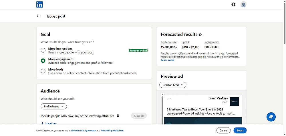Click the LinkedIn logo icon
286x136 pixels.
(x=39, y=5)
